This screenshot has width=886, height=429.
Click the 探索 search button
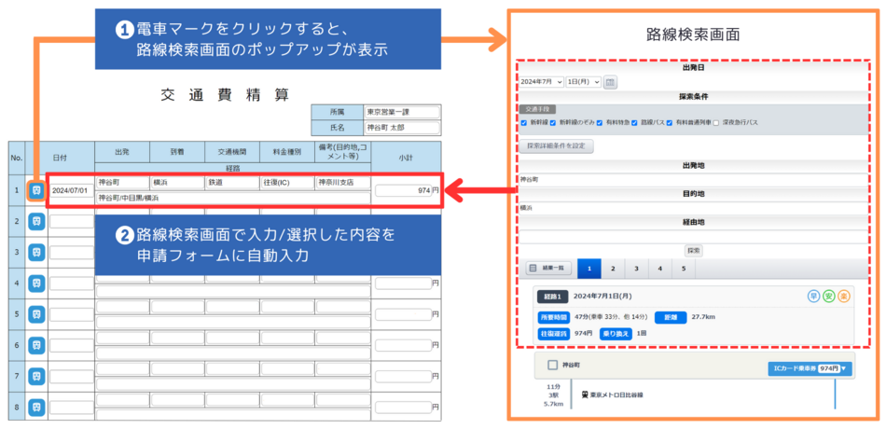click(694, 250)
